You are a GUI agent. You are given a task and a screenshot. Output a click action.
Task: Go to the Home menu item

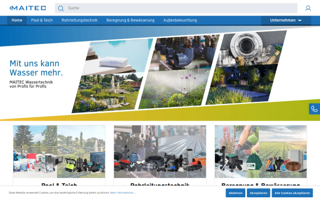pyautogui.click(x=17, y=20)
